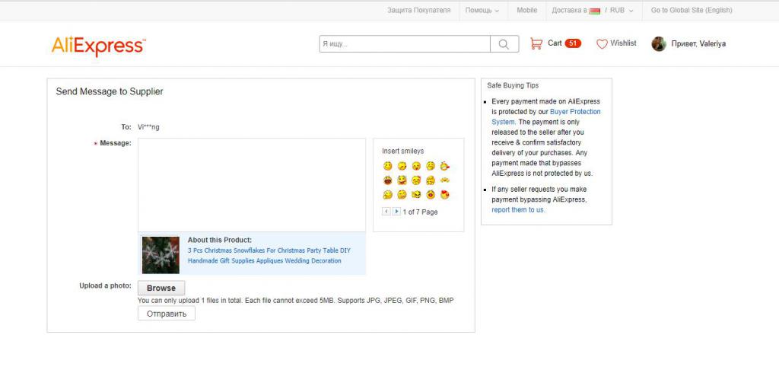Click the search magnifier button
Viewport: 779px width, 373px height.
(504, 43)
